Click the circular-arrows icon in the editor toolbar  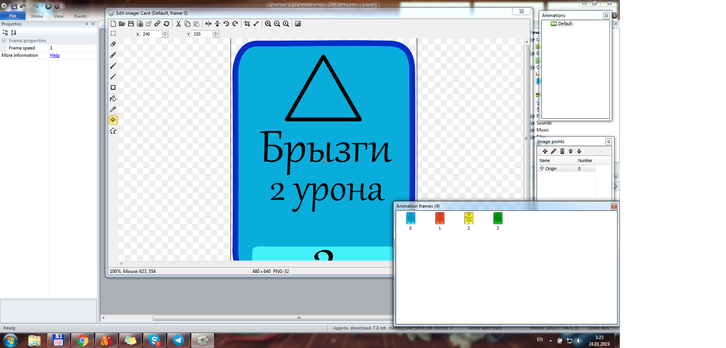pos(167,24)
